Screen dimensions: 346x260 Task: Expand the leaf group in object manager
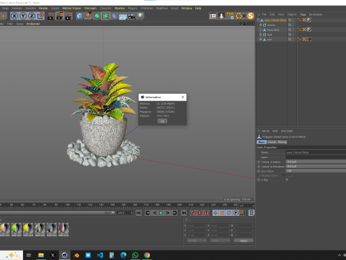coord(260,35)
